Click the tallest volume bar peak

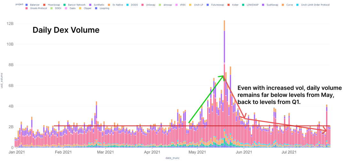[x=224, y=21]
